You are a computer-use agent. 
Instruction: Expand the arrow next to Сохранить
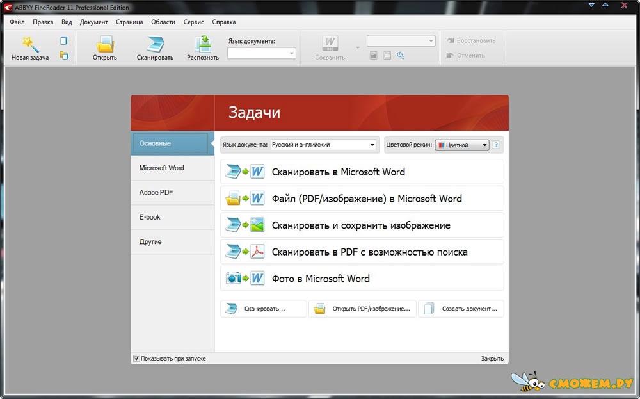click(358, 48)
